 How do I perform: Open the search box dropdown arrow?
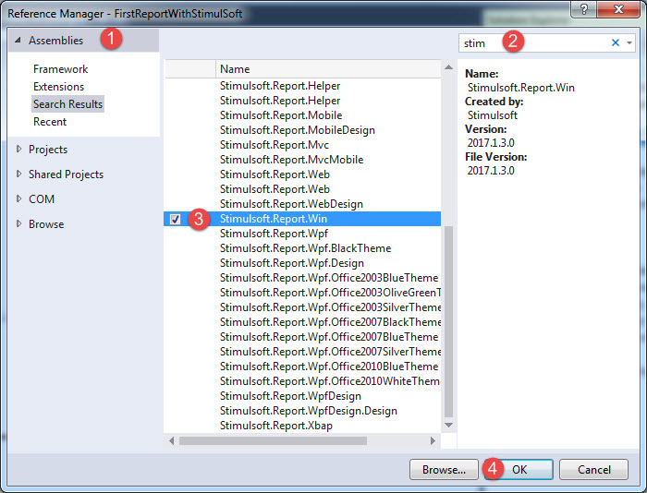629,42
